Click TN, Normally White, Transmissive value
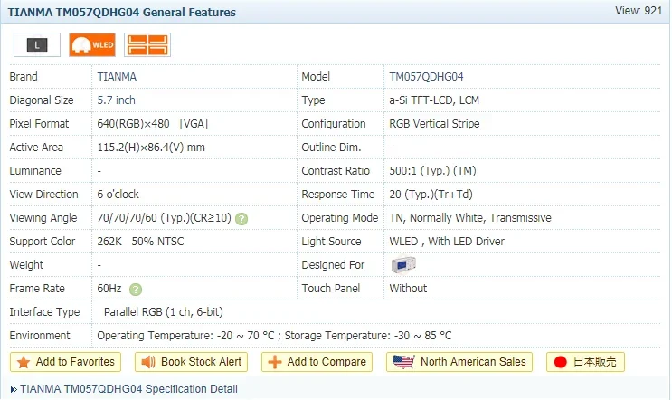 470,218
